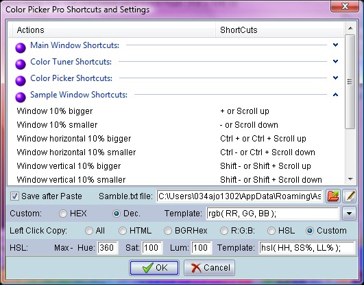Select the Window horizontal 10% bigger row
The image size is (364, 285).
pyautogui.click(x=176, y=139)
